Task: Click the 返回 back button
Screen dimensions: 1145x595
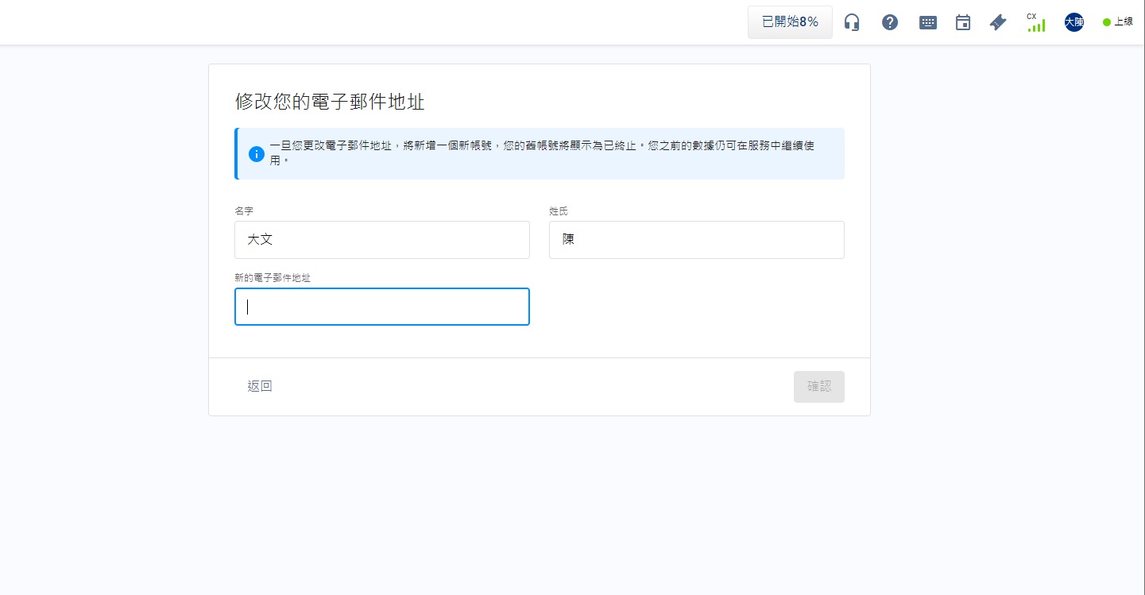Action: [x=260, y=386]
